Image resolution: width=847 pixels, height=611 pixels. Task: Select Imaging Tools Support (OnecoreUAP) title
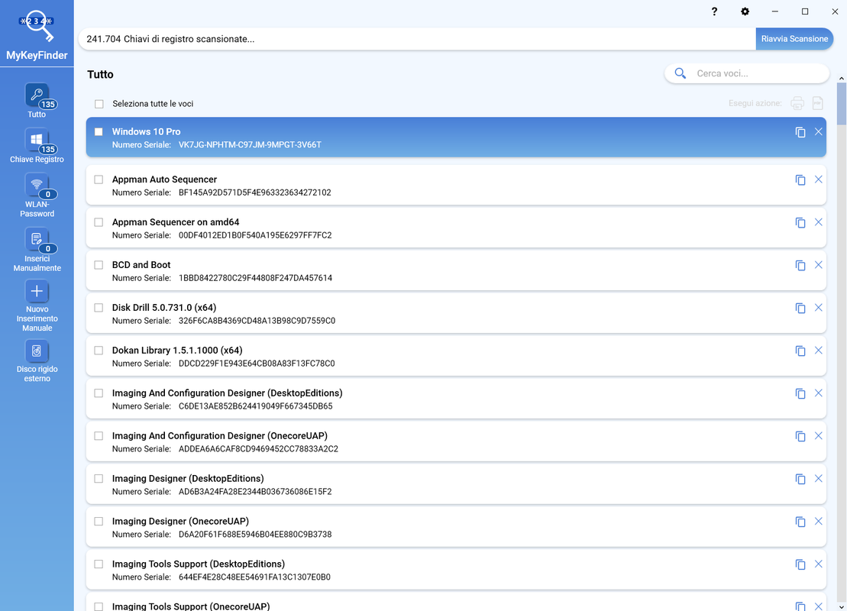point(191,606)
